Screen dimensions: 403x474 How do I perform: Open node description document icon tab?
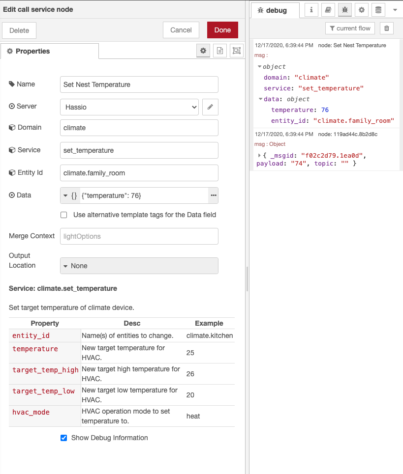click(220, 51)
